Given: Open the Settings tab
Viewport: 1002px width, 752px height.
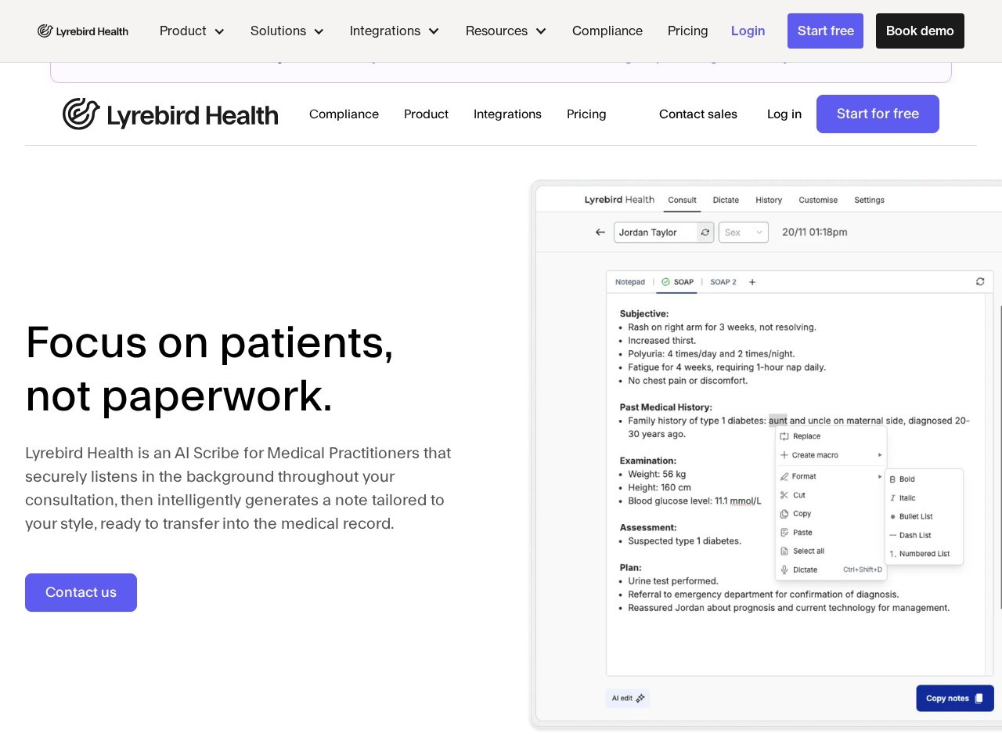Looking at the screenshot, I should [870, 201].
